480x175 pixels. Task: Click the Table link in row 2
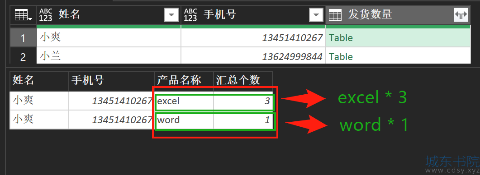click(341, 57)
